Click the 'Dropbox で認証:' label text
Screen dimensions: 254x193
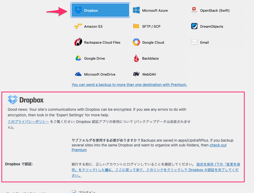(x=19, y=164)
